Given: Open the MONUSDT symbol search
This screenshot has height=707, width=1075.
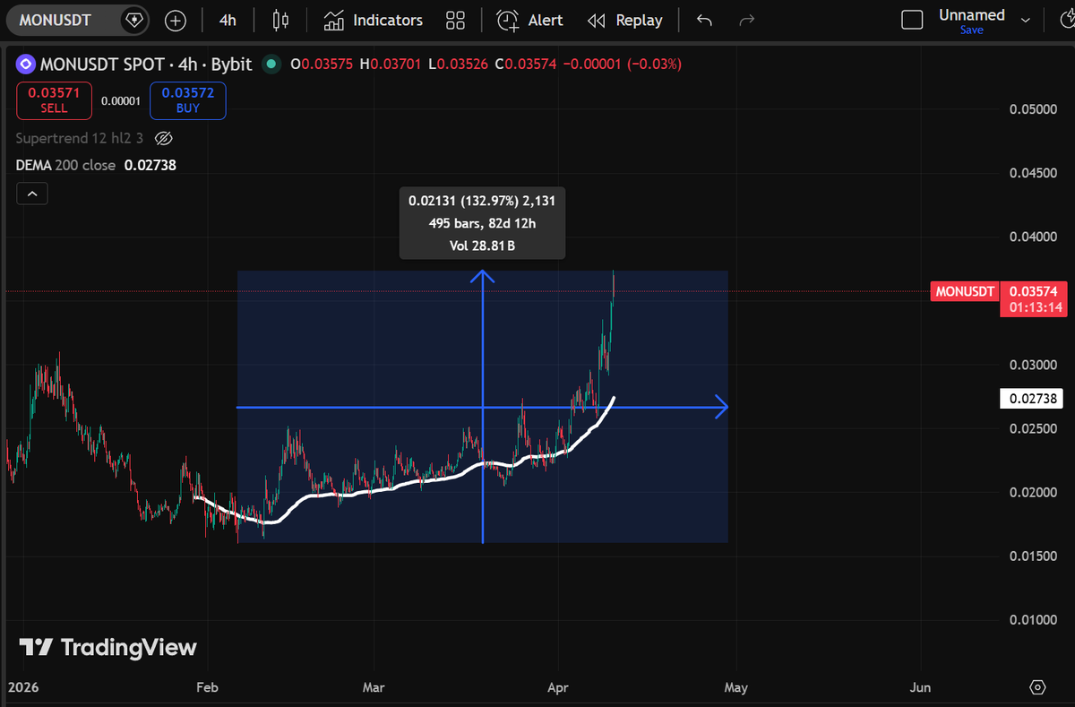Looking at the screenshot, I should click(x=54, y=20).
